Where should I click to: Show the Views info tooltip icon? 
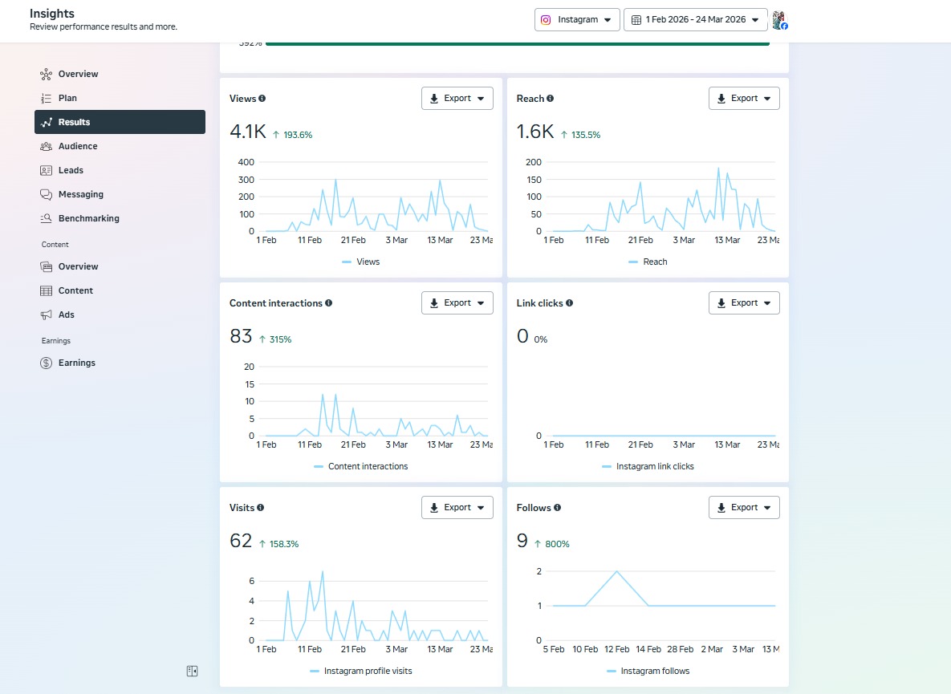point(262,98)
